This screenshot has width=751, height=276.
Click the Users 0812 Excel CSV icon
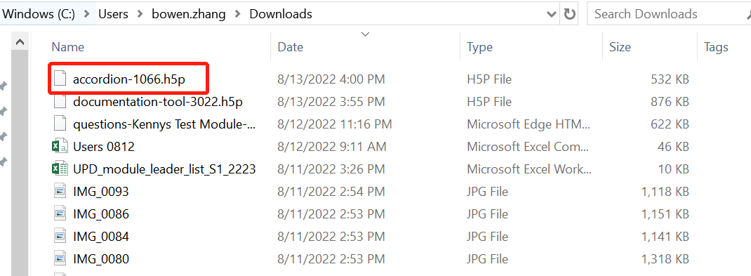click(x=60, y=147)
